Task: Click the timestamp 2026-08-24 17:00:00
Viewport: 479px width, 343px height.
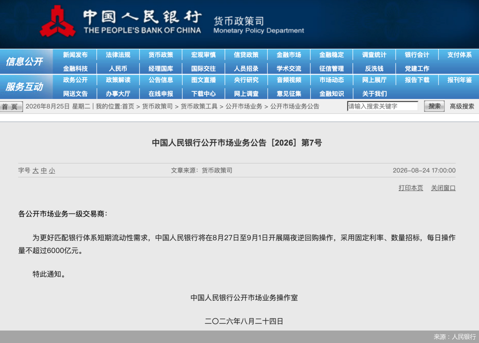Action: pos(424,170)
